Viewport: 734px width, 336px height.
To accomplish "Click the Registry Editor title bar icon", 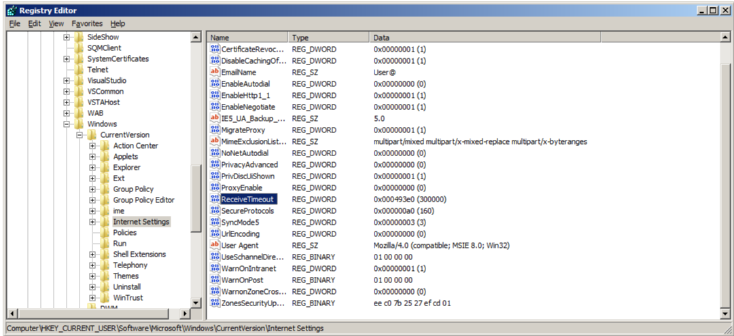I will 12,10.
